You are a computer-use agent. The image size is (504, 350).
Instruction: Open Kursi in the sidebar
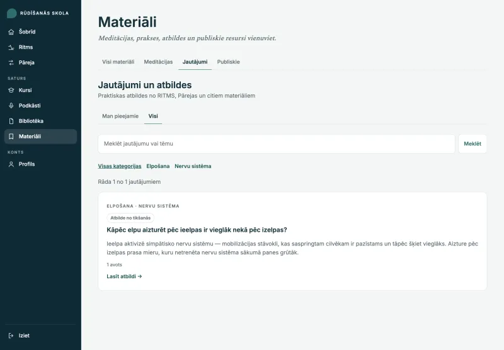[40, 90]
